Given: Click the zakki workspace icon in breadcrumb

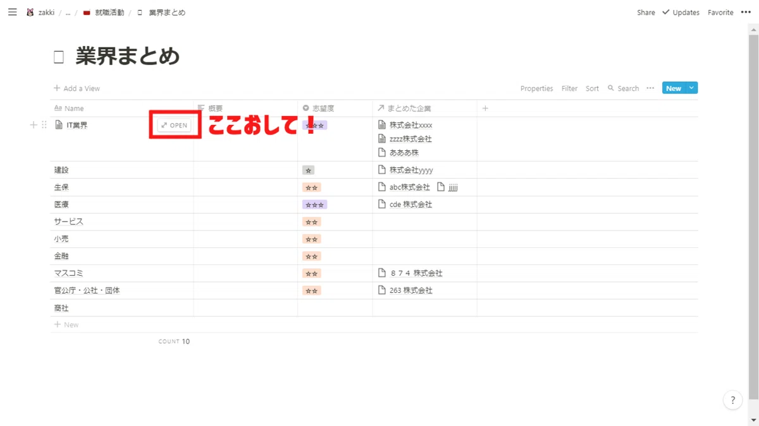Looking at the screenshot, I should [30, 12].
